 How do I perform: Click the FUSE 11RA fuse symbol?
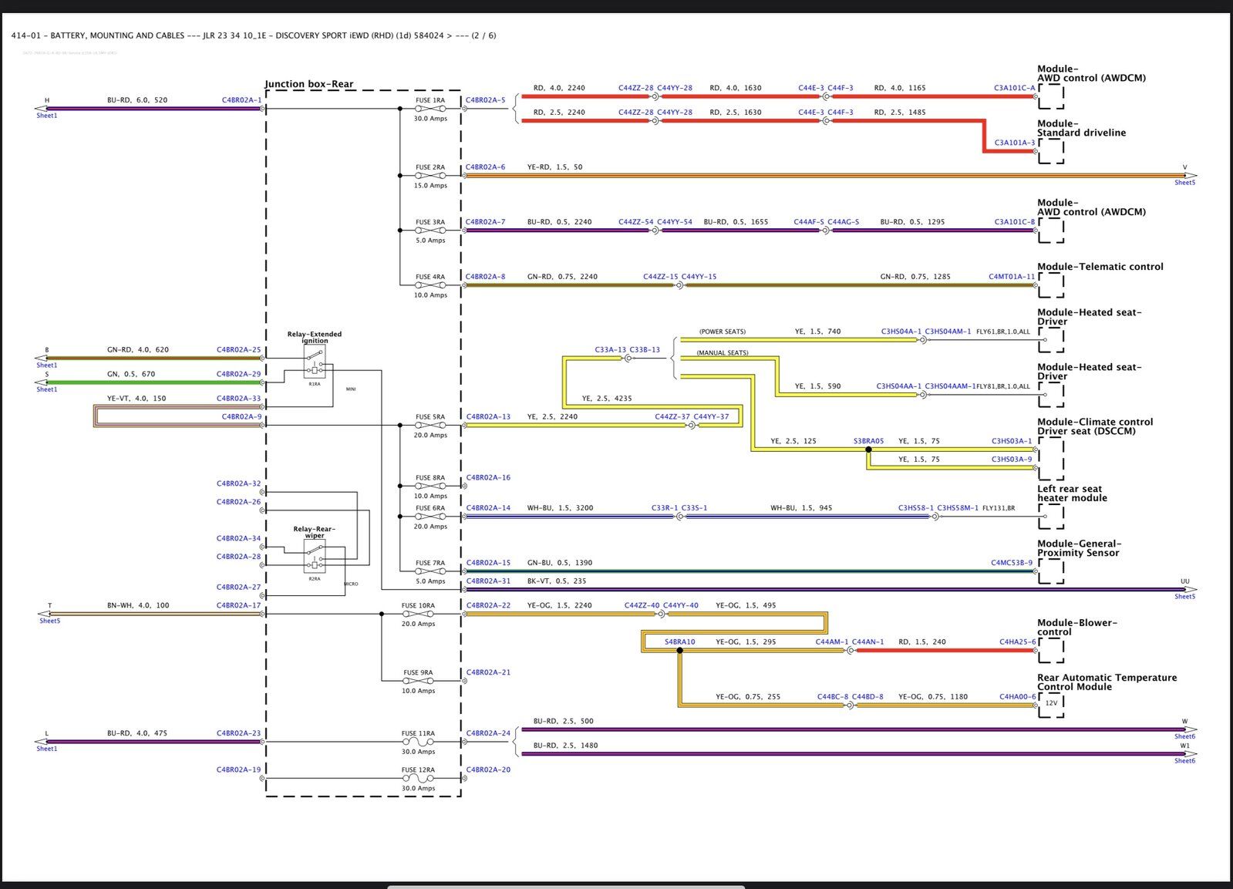pos(418,742)
